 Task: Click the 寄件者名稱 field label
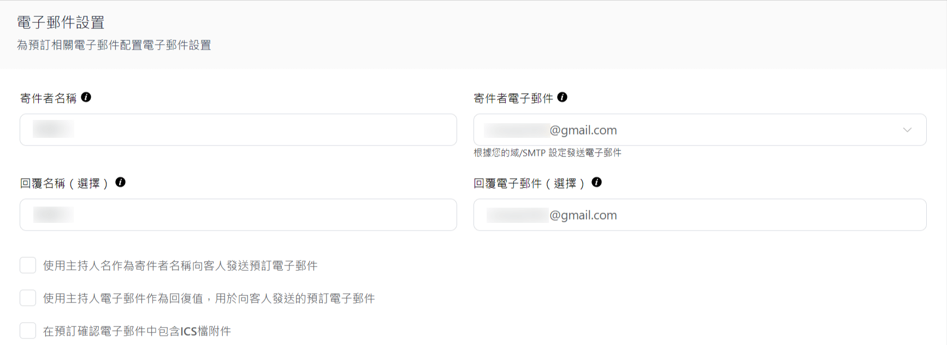pyautogui.click(x=48, y=98)
